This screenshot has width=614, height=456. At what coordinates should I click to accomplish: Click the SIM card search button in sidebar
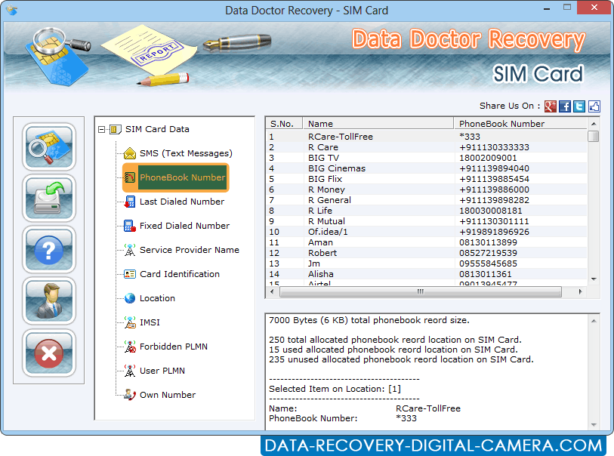pos(49,146)
